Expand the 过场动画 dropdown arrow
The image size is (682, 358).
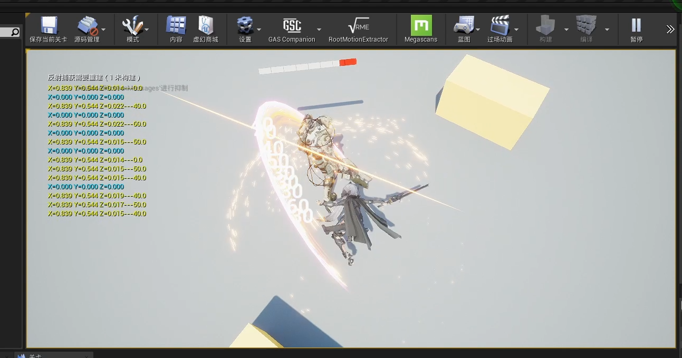click(x=516, y=30)
